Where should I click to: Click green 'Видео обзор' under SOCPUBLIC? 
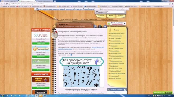click(x=41, y=43)
